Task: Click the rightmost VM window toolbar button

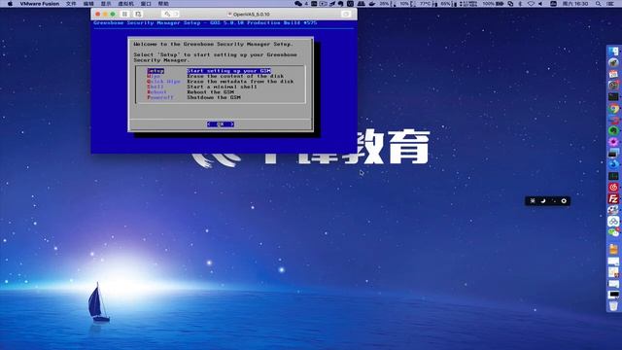Action: coord(346,14)
